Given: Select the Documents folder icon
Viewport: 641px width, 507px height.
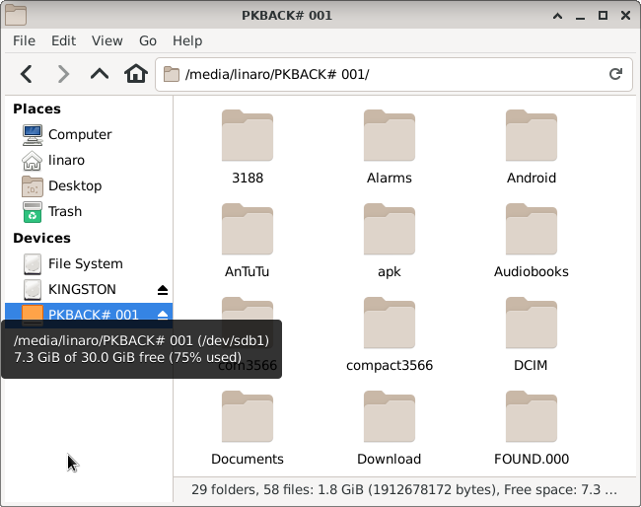Looking at the screenshot, I should pyautogui.click(x=248, y=416).
